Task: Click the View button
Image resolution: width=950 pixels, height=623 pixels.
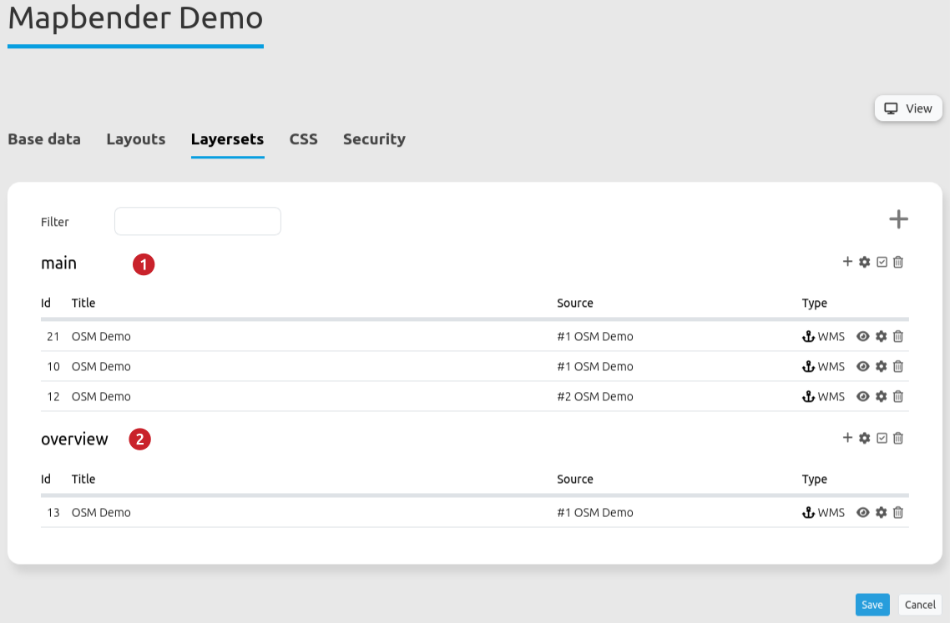Action: (x=908, y=108)
